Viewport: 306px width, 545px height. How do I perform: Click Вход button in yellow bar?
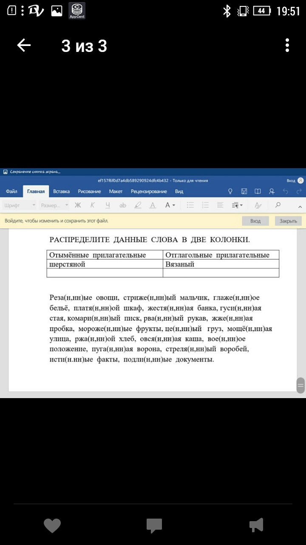[255, 221]
